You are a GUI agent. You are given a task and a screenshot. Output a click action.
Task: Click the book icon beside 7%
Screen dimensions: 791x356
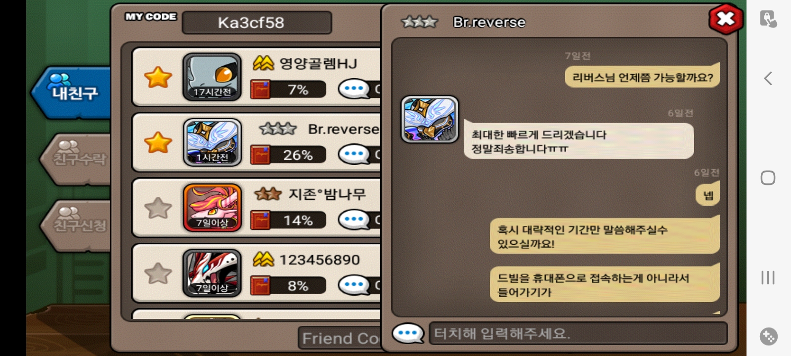pyautogui.click(x=260, y=89)
